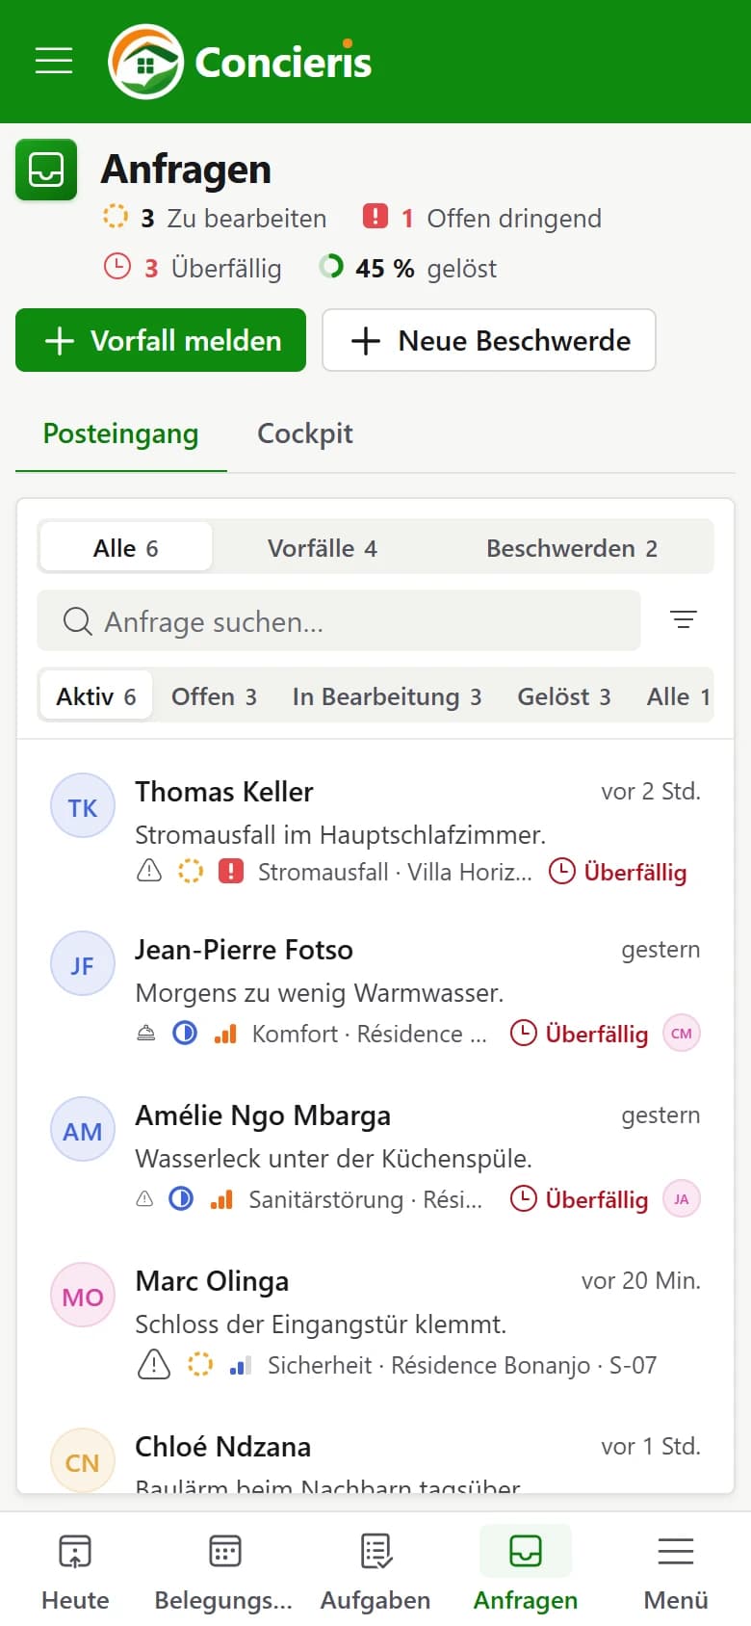The height and width of the screenshot is (1626, 751).
Task: Switch to the Cockpit tab
Action: tap(305, 433)
